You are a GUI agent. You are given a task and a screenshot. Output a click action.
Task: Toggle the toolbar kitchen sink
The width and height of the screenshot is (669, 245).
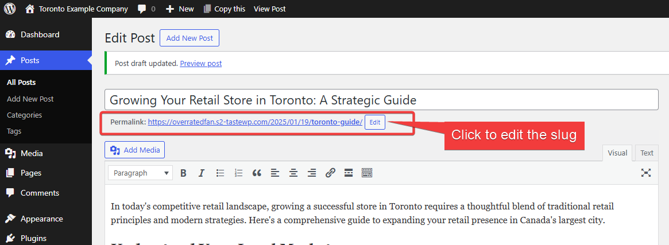pos(367,173)
